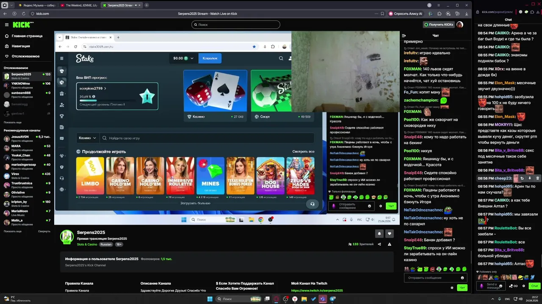Open JesusAVGN recommended channel
Image resolution: width=542 pixels, height=304 pixels.
[27, 138]
